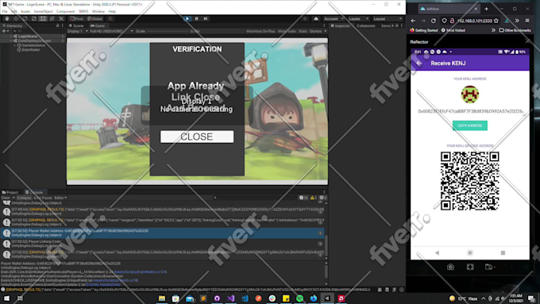Viewport: 540px width, 304px height.
Task: Click the CLOSE button in verification dialog
Action: [197, 137]
